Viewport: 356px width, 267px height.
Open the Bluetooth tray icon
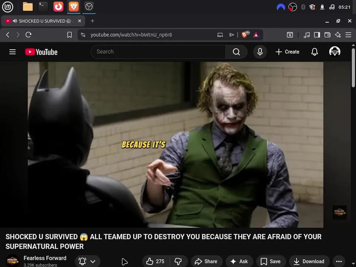click(x=303, y=7)
